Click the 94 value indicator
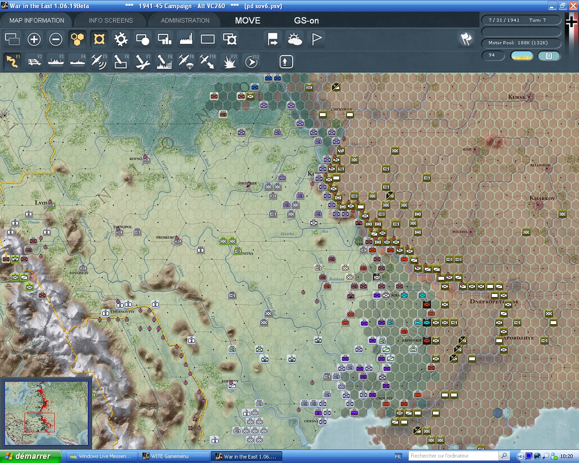The width and height of the screenshot is (579, 463). 494,56
